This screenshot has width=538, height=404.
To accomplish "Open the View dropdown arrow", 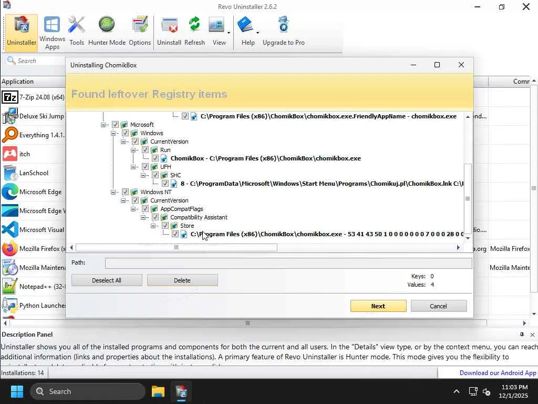I will coord(229,33).
